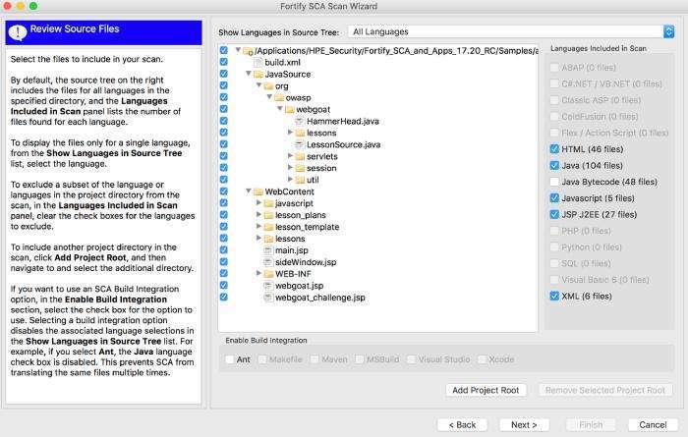Image resolution: width=688 pixels, height=437 pixels.
Task: Proceed with the Next > button
Action: point(524,425)
